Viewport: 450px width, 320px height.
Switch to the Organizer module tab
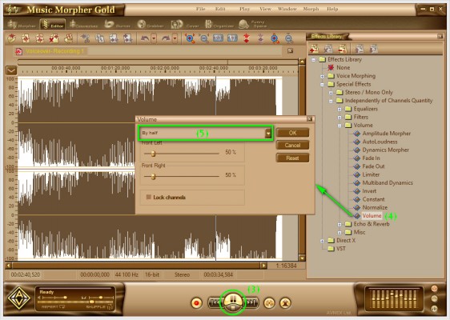pos(219,24)
